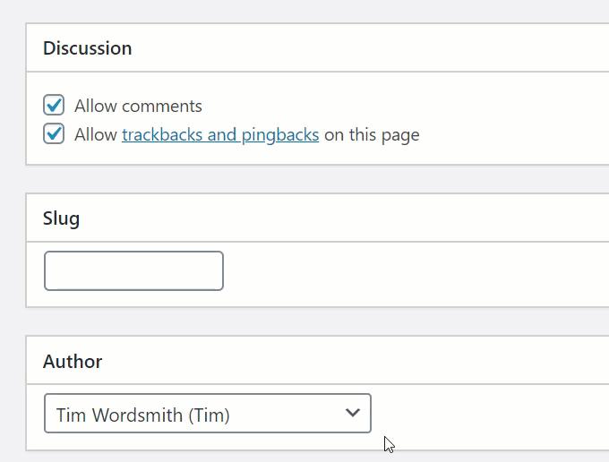Collapse the Discussion panel header
The image size is (609, 462).
pos(317,47)
